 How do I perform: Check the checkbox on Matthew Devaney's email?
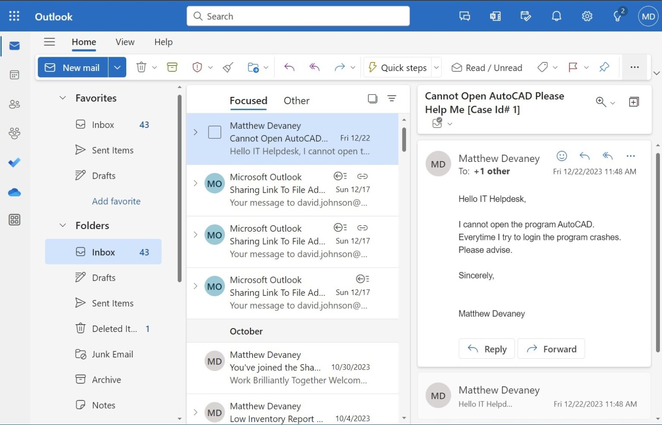(214, 132)
